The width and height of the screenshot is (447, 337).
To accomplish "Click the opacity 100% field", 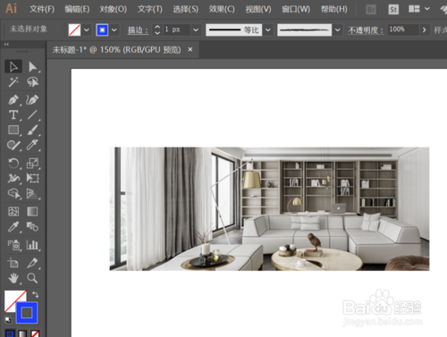I will coord(403,29).
